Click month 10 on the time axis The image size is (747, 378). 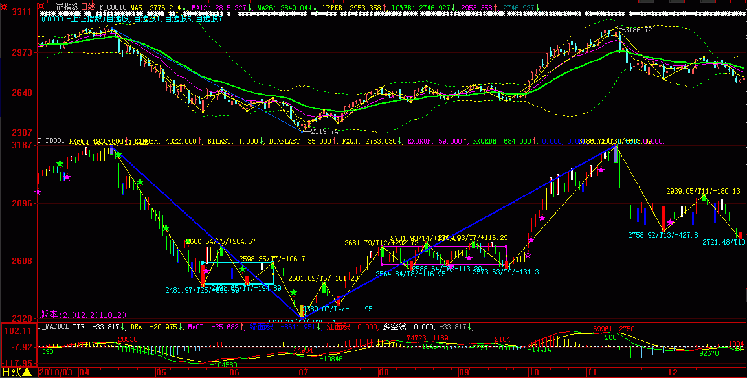point(533,372)
